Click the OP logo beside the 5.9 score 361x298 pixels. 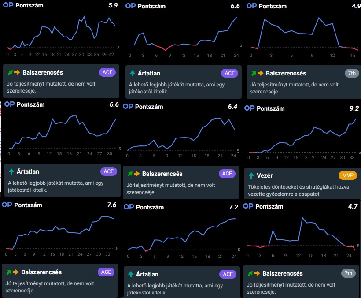pyautogui.click(x=8, y=7)
